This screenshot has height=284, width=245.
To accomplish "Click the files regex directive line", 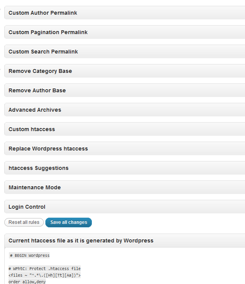I will point(45,275).
